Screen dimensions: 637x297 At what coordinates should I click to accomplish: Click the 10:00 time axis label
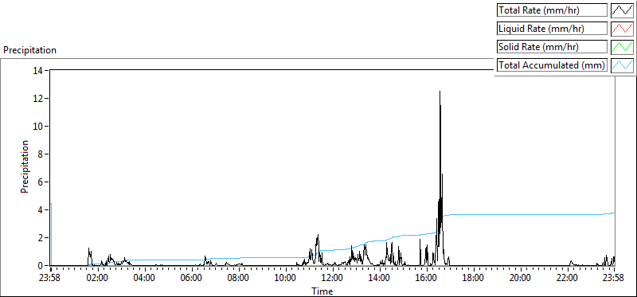(x=286, y=279)
